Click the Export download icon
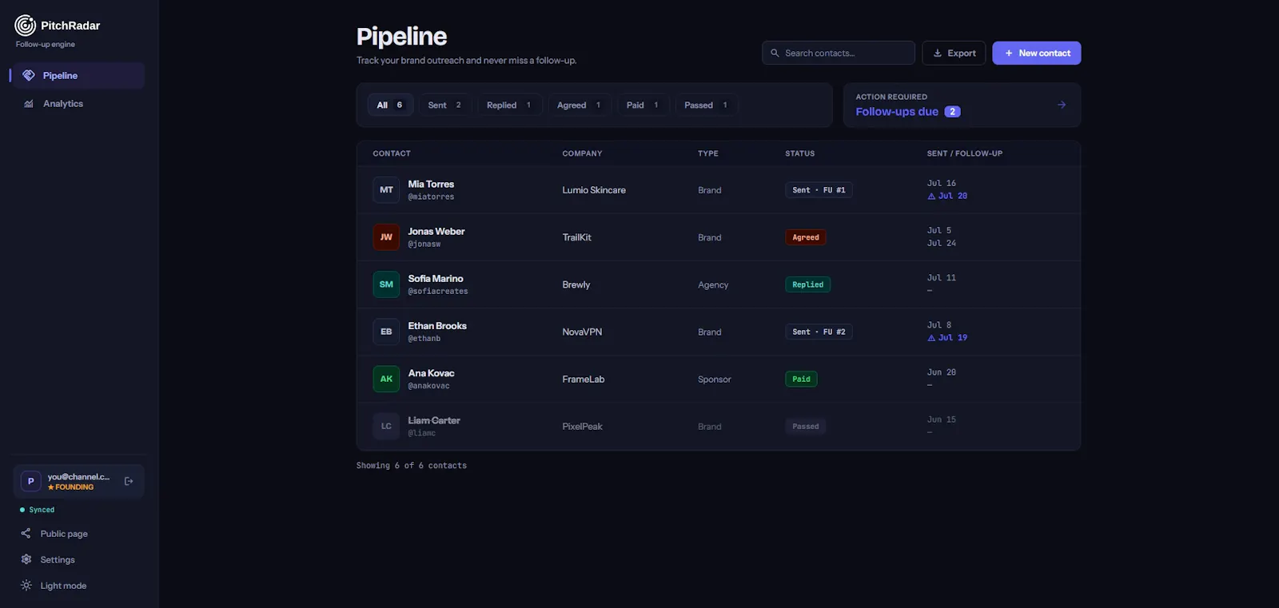 point(938,53)
